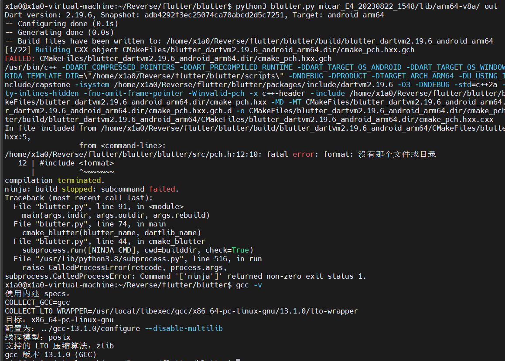Click the red 'FAILED:' text
Image resolution: width=505 pixels, height=361 pixels.
(20, 58)
